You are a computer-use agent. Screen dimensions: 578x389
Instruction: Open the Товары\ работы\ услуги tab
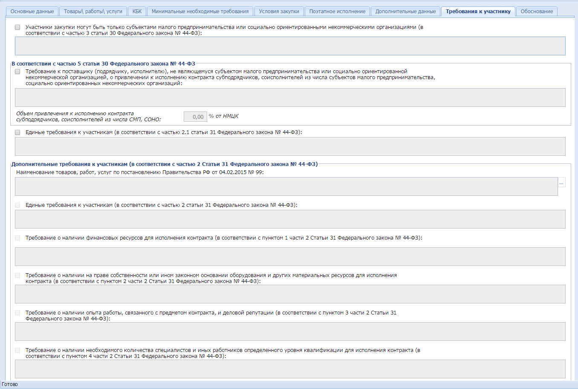[93, 11]
